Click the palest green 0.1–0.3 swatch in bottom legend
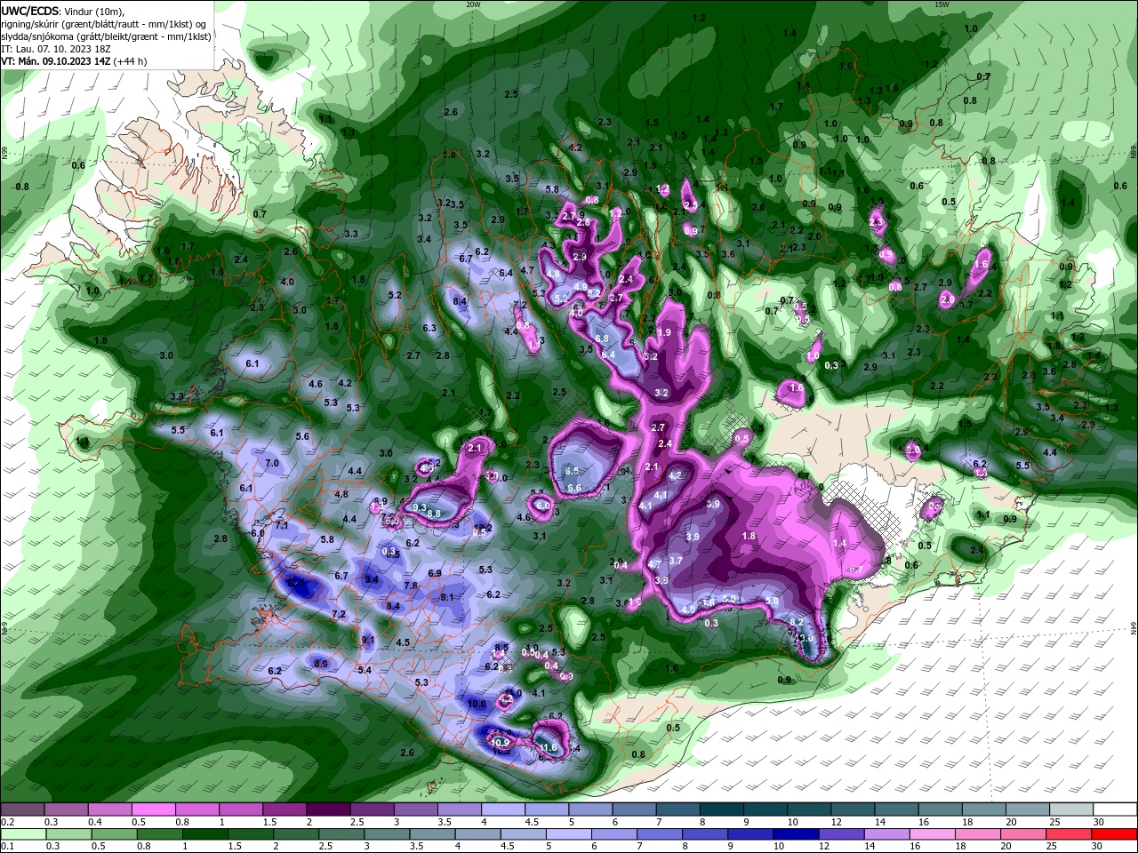Viewport: 1138px width, 853px height. click(x=22, y=835)
